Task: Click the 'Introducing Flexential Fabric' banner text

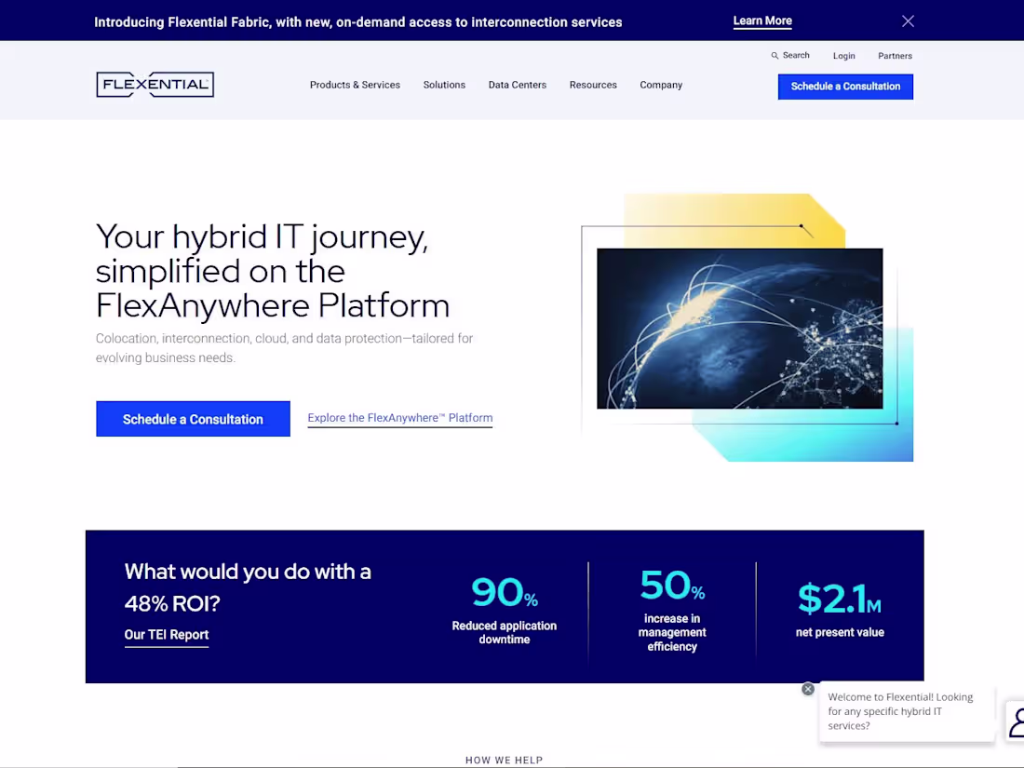Action: point(357,22)
